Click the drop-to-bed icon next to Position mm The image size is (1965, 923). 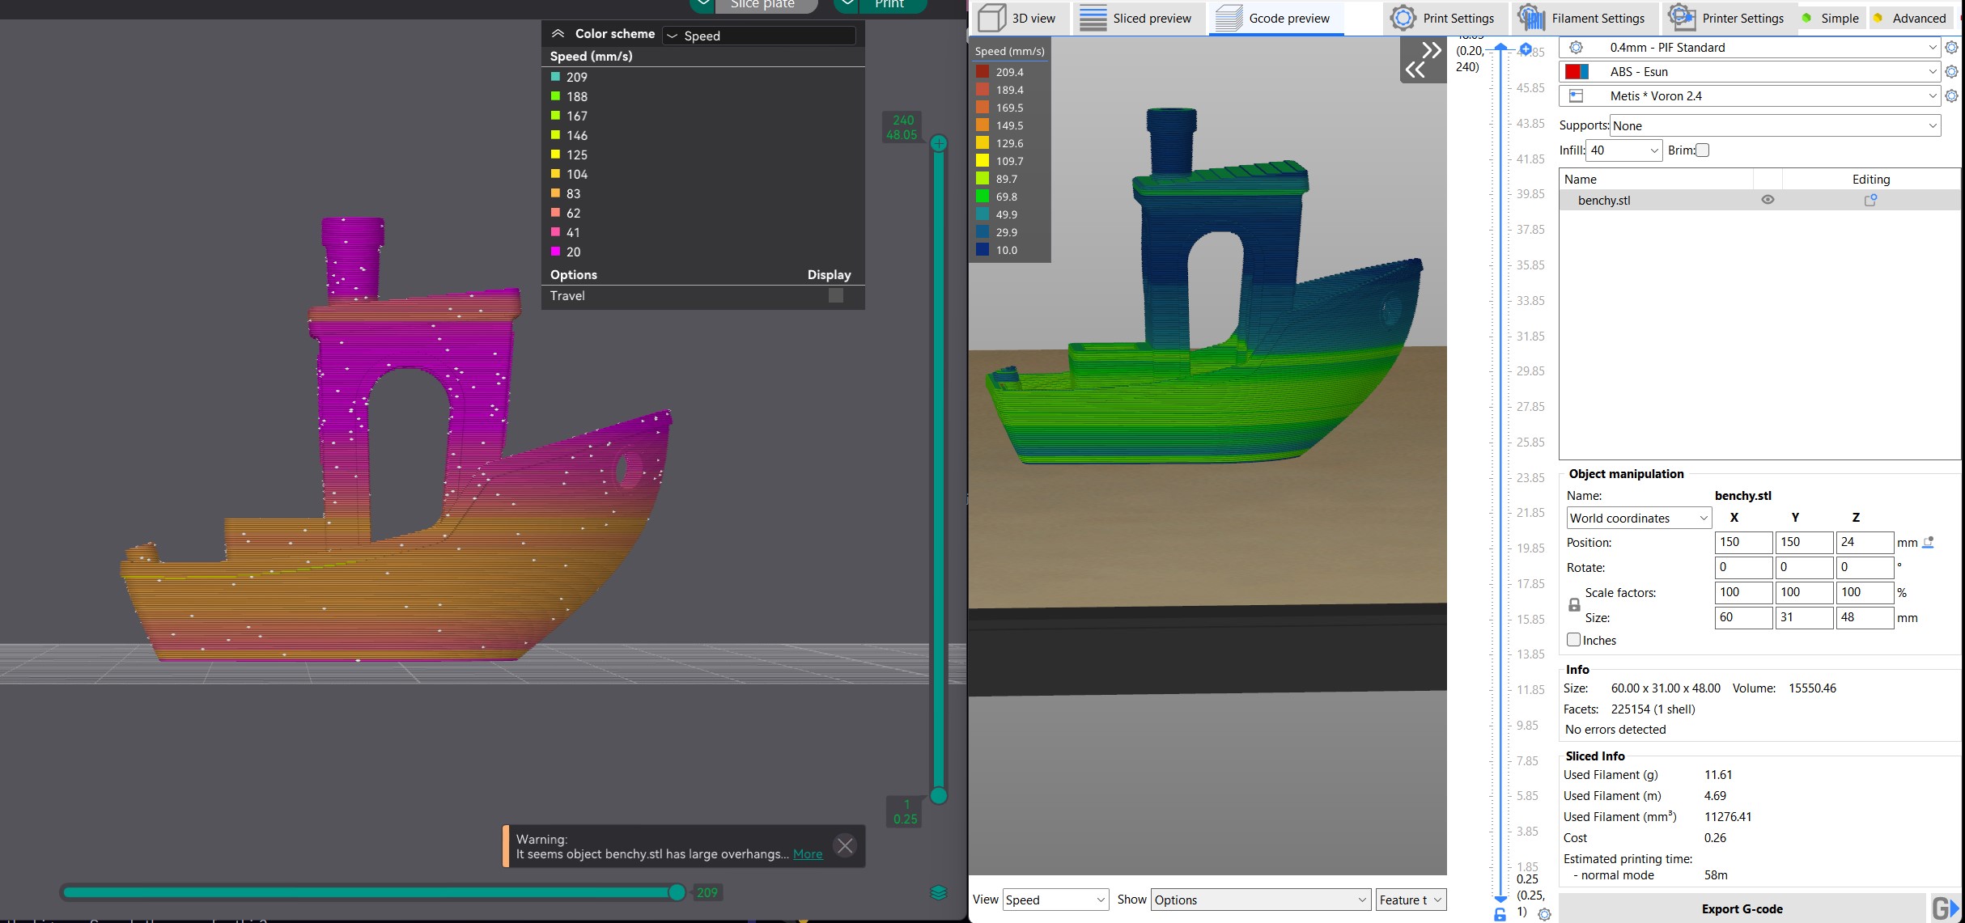point(1928,542)
